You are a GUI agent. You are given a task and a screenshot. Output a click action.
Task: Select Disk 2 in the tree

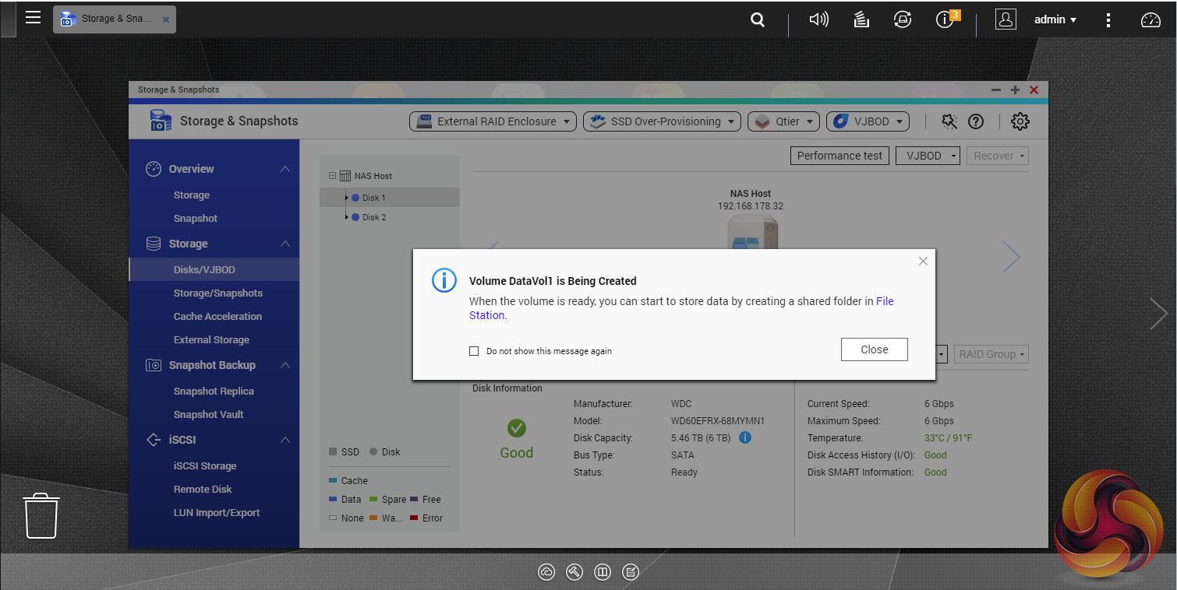click(x=373, y=217)
